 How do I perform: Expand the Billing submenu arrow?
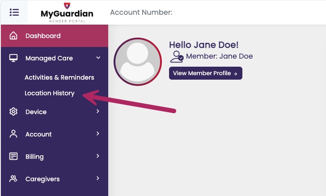[x=97, y=156]
